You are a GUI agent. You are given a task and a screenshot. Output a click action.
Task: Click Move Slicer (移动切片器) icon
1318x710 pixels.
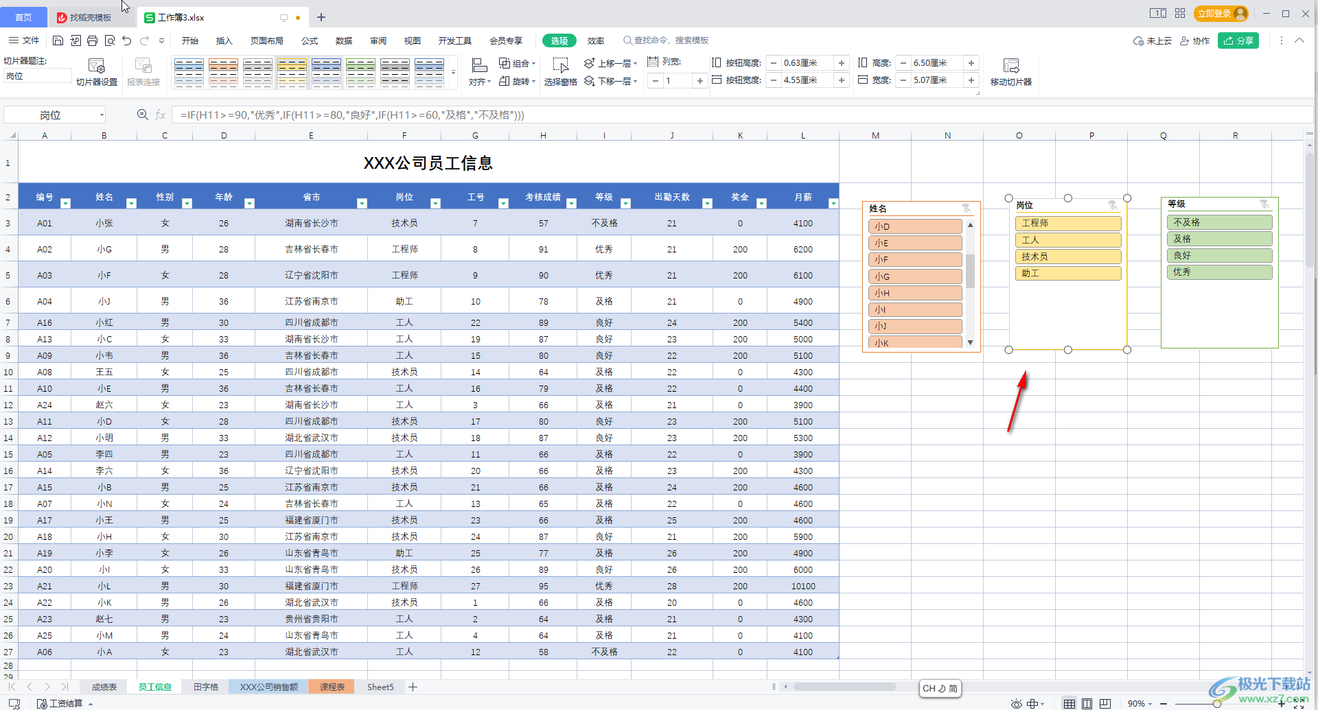[1011, 72]
